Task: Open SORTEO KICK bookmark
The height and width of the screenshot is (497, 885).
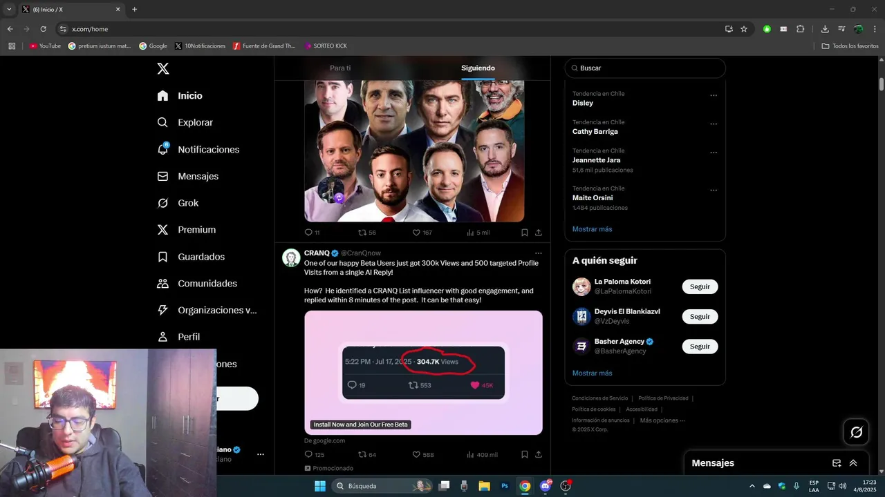Action: coord(326,46)
